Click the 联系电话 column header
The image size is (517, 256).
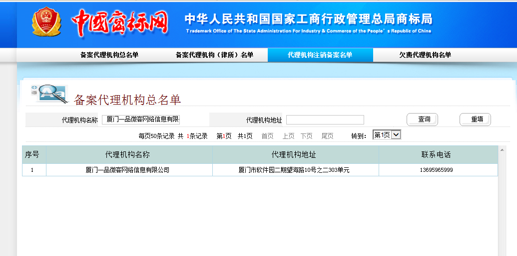pyautogui.click(x=438, y=155)
